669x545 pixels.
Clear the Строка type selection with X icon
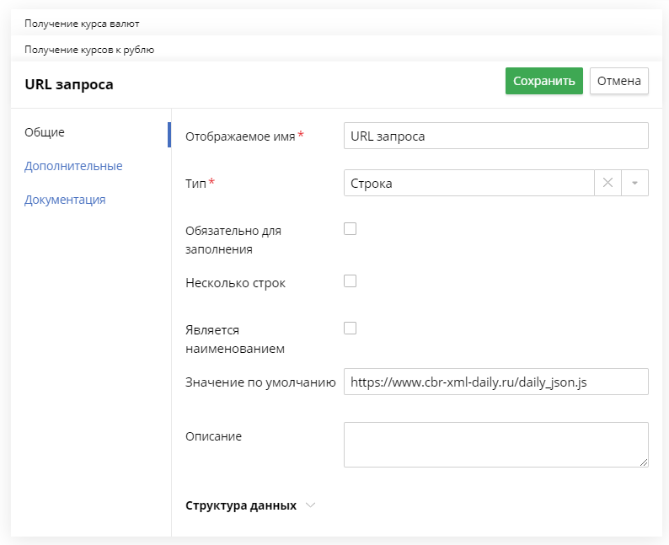[x=607, y=183]
